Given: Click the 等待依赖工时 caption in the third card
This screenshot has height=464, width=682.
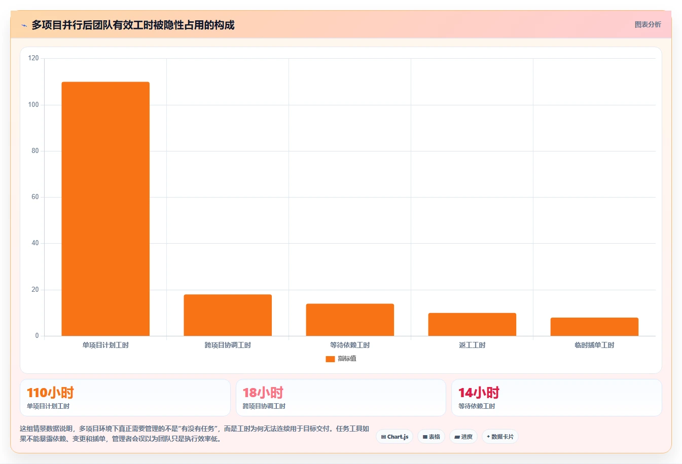Looking at the screenshot, I should click(477, 406).
